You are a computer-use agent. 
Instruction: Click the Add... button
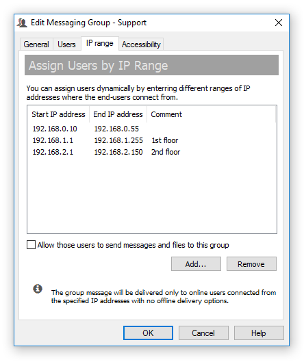(196, 264)
